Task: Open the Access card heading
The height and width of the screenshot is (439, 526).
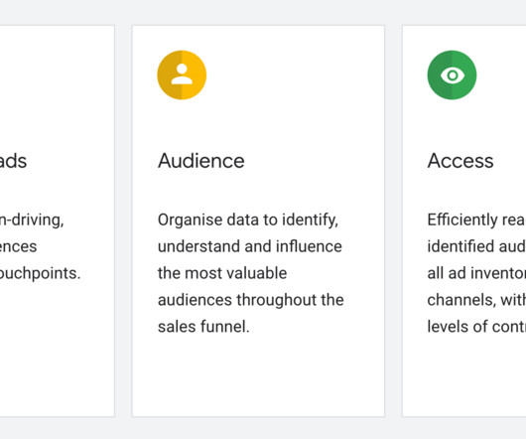Action: pyautogui.click(x=460, y=161)
